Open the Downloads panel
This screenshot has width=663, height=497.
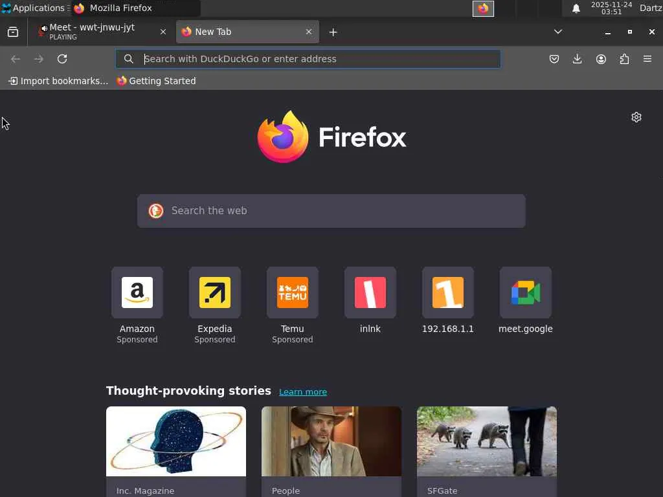(577, 59)
